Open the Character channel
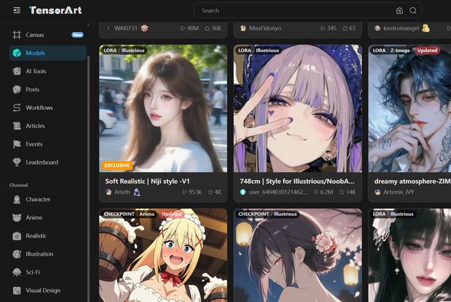451x302 pixels. point(48,199)
